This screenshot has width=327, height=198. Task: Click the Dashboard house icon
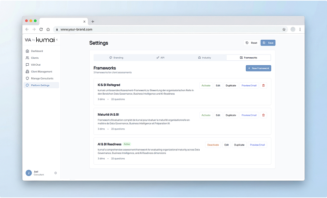point(27,51)
